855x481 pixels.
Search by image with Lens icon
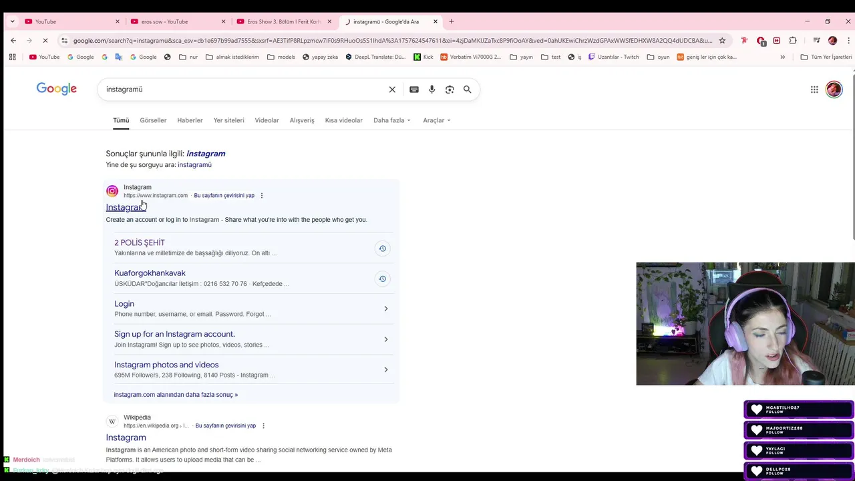click(450, 90)
